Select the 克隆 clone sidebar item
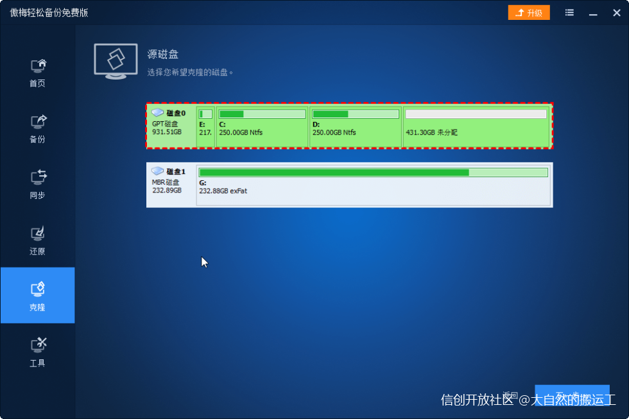This screenshot has height=419, width=629. (38, 295)
